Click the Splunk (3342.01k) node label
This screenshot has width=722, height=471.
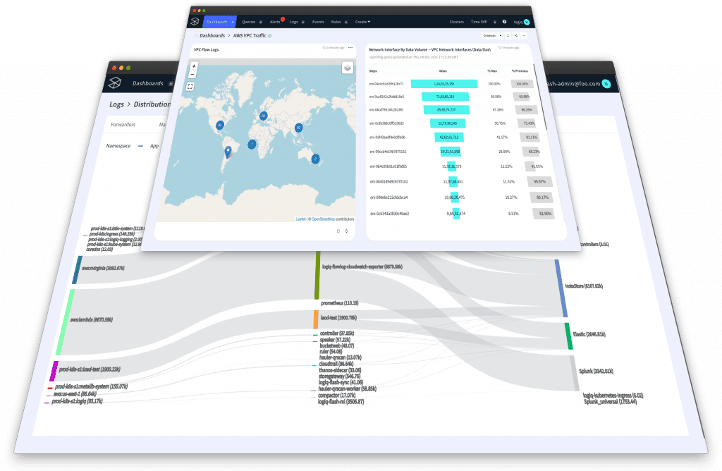596,371
